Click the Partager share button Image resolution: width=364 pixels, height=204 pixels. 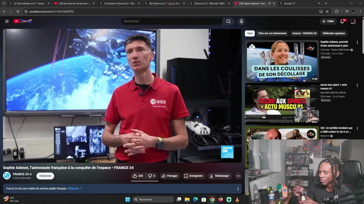coord(169,176)
